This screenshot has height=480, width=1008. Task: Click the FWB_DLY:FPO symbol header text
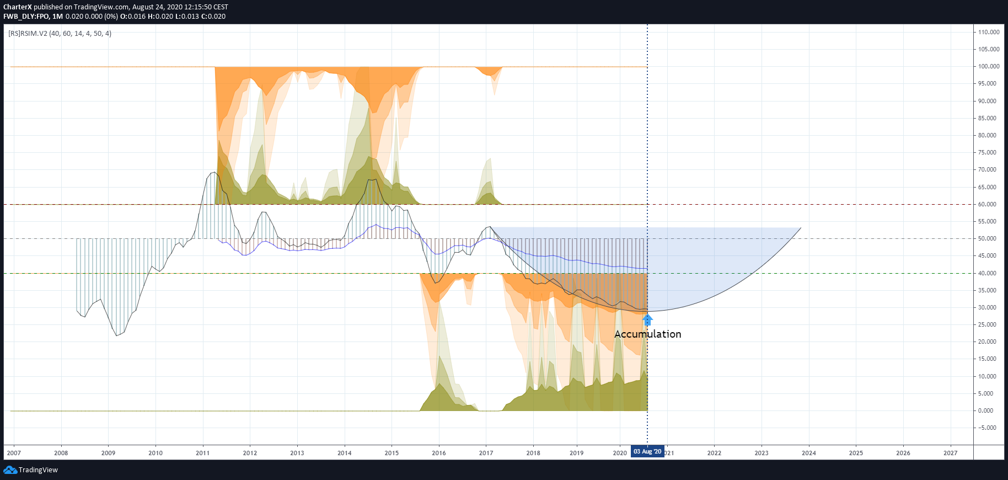(27, 17)
